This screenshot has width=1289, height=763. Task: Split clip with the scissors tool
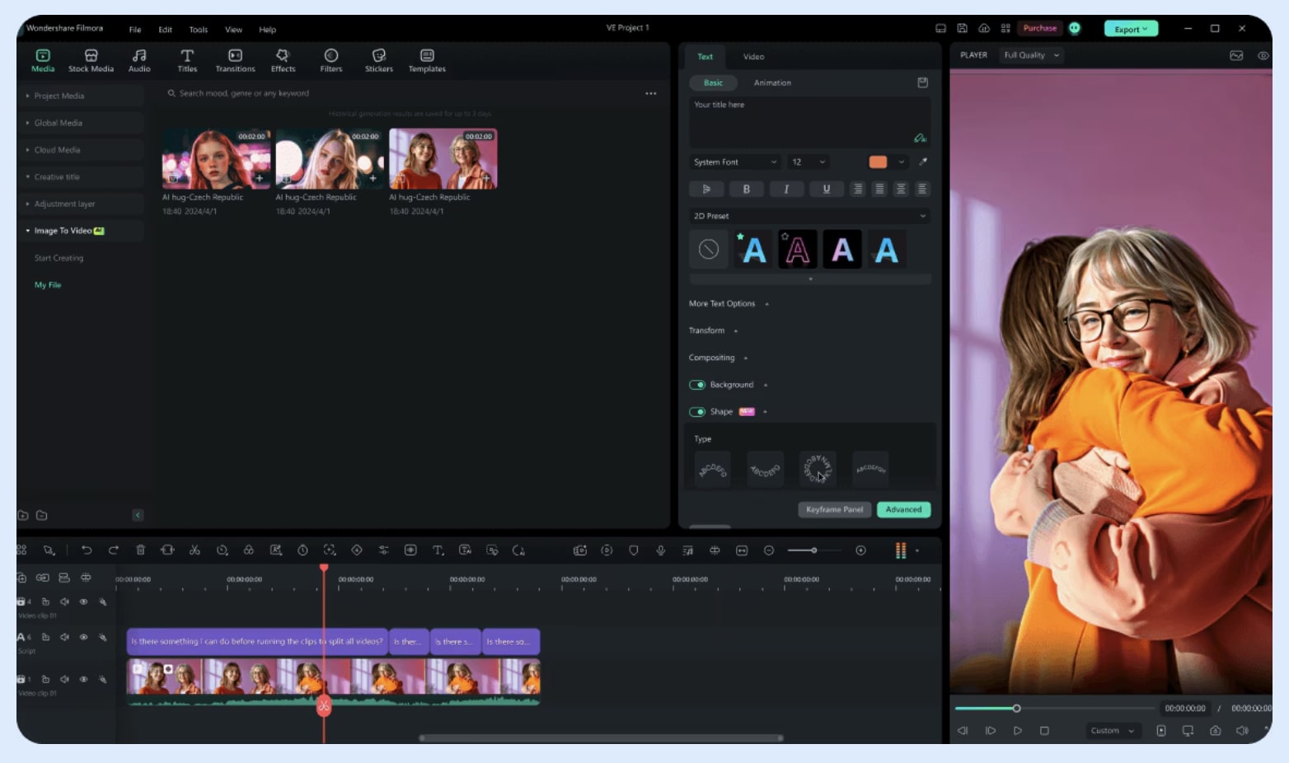(195, 550)
